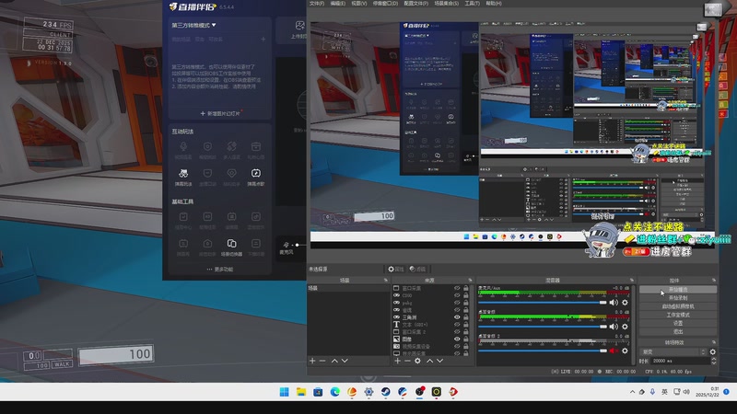Hide the 图像 source
This screenshot has height=414, width=737.
pyautogui.click(x=457, y=339)
